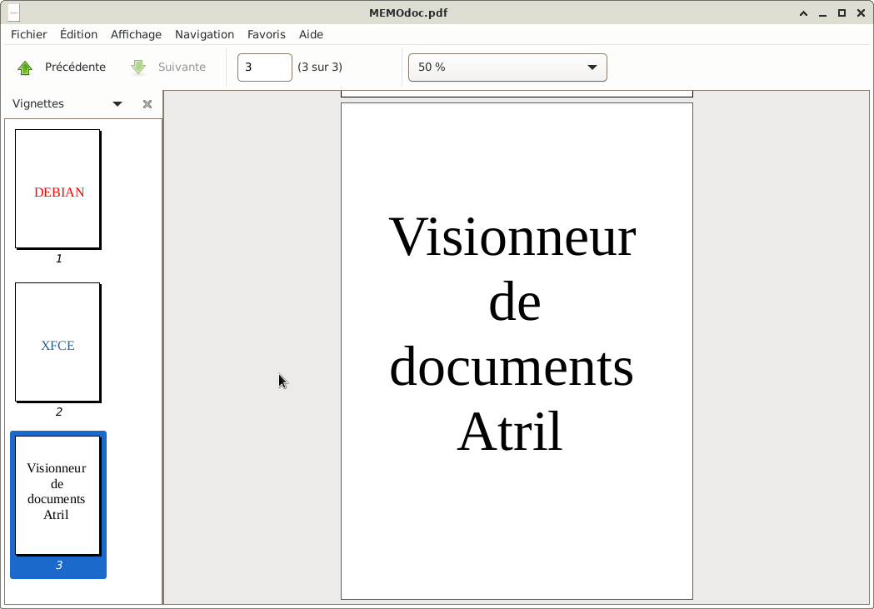Select the DEBIAN page 1 thumbnail
The width and height of the screenshot is (874, 609).
(58, 189)
